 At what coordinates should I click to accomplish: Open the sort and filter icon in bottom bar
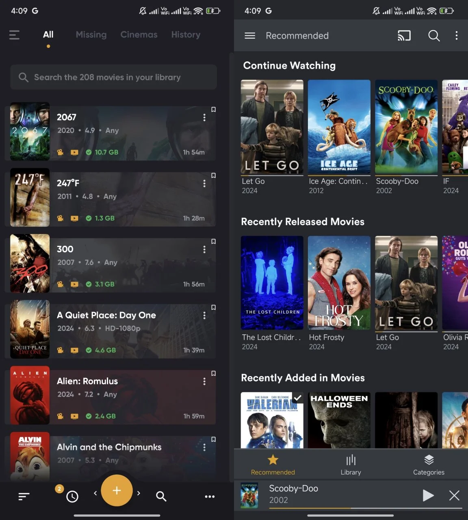[24, 496]
